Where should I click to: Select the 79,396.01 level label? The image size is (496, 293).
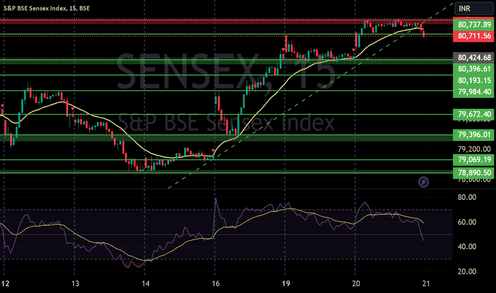tap(474, 135)
